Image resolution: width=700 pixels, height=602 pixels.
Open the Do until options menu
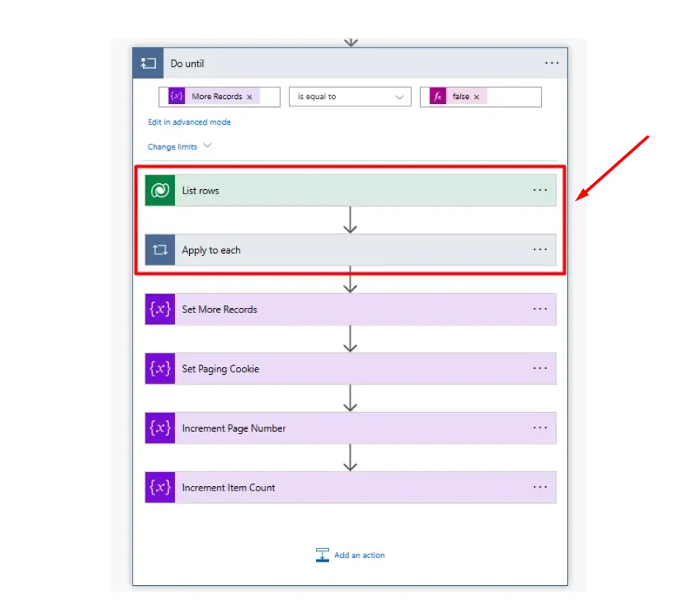[x=552, y=63]
